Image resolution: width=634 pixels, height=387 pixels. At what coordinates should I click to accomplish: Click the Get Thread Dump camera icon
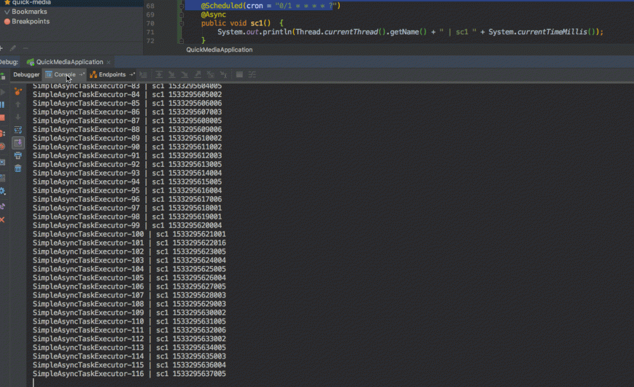point(3,162)
